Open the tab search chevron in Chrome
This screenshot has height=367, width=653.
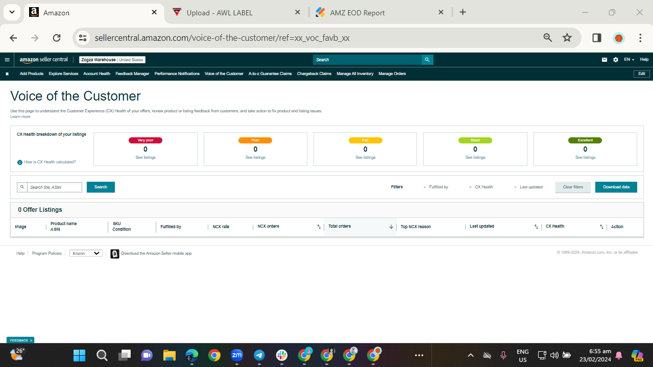click(12, 12)
